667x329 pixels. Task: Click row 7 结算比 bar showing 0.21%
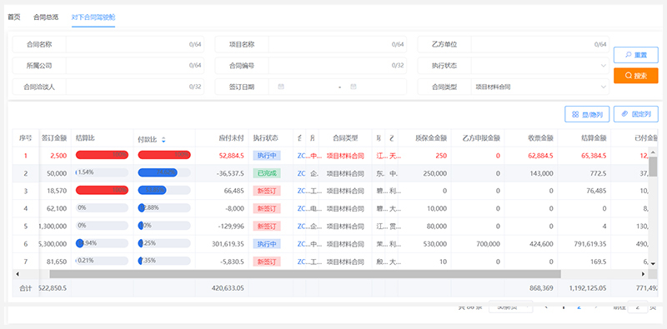[102, 261]
